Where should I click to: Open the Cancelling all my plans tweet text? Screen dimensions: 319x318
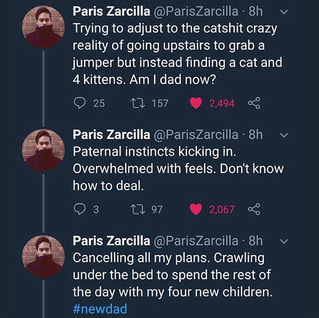tap(169, 275)
